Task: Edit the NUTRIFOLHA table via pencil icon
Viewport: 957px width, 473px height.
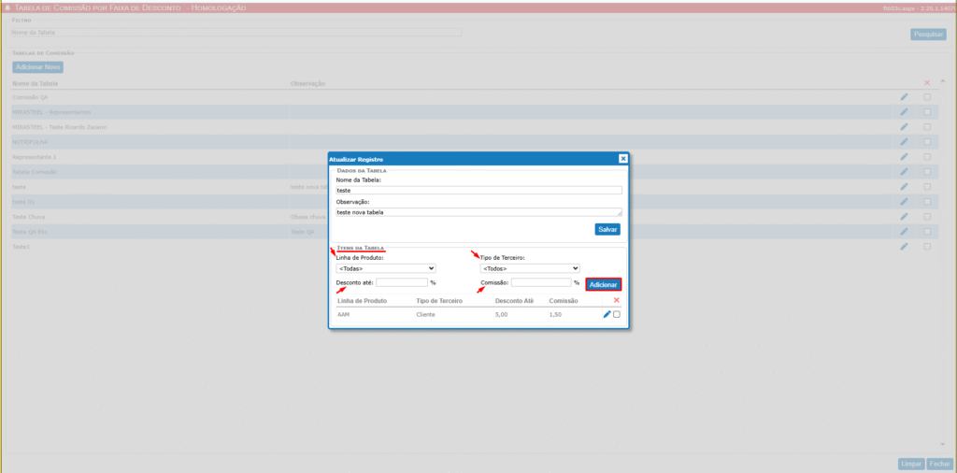Action: (904, 142)
